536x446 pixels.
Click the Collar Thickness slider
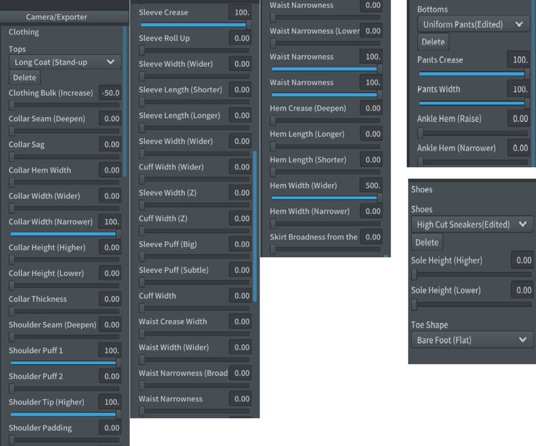click(x=65, y=311)
